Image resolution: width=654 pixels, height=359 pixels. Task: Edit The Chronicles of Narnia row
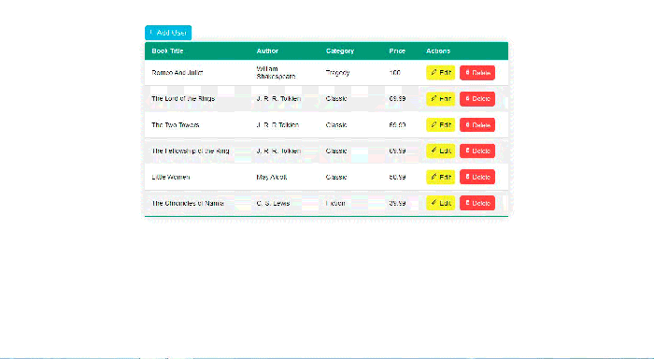pyautogui.click(x=440, y=203)
